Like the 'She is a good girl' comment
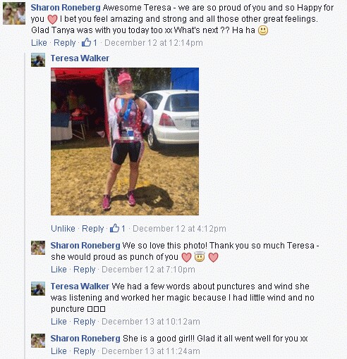This screenshot has height=359, width=347. point(59,351)
